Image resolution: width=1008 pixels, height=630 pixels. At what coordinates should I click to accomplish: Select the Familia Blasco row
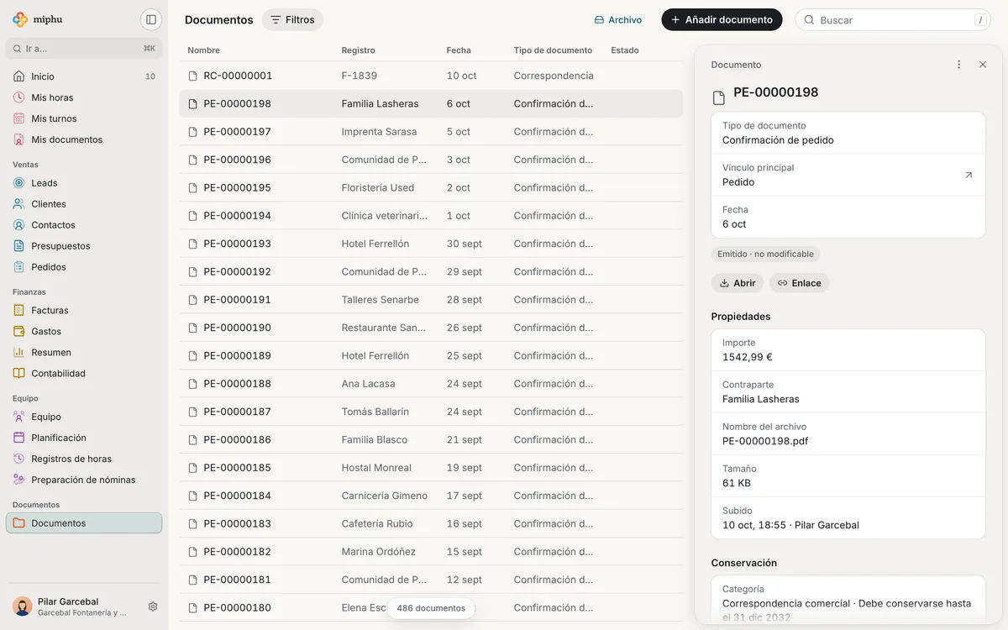431,439
